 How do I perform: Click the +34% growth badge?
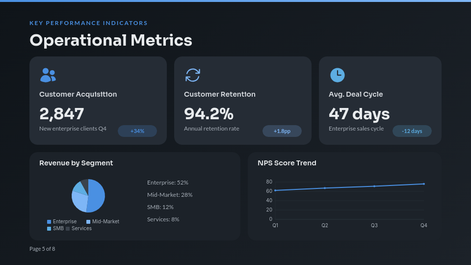(x=137, y=131)
